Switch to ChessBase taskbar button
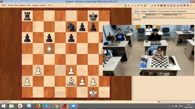195x109 pixels. (x=64, y=106)
